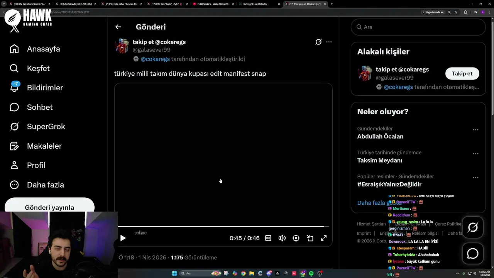Image resolution: width=494 pixels, height=278 pixels.
Task: Open floating Grok button
Action: click(472, 227)
